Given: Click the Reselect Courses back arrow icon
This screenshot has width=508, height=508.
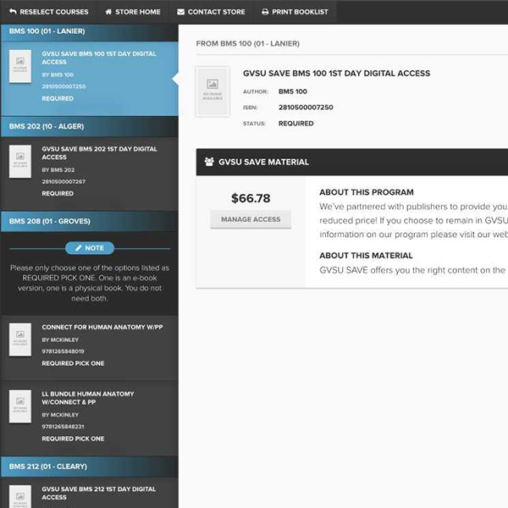Looking at the screenshot, I should pos(13,12).
